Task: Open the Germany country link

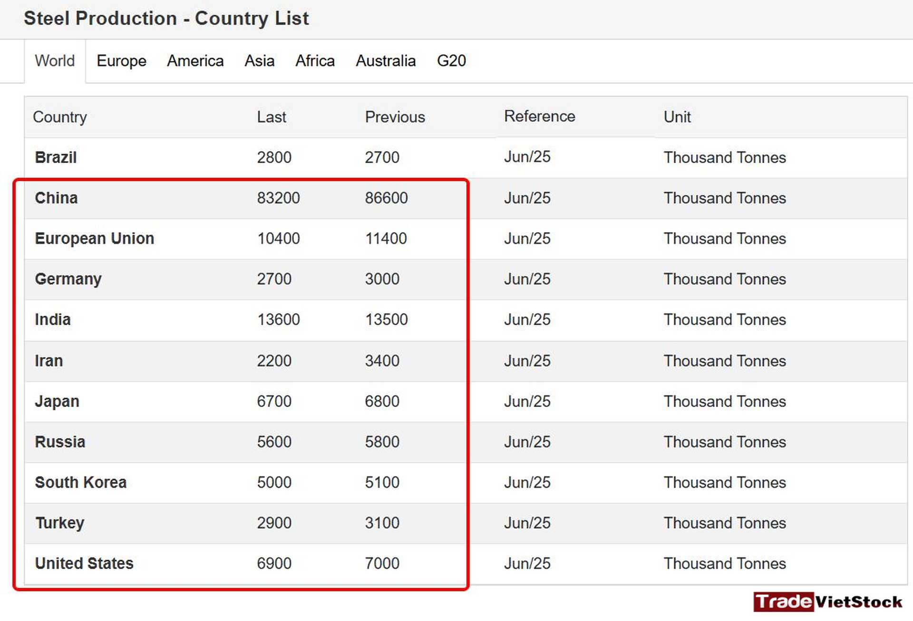Action: pos(68,279)
